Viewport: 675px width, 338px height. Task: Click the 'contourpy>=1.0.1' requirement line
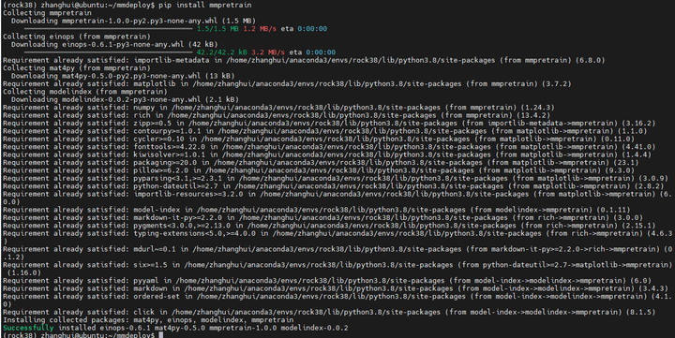point(325,131)
